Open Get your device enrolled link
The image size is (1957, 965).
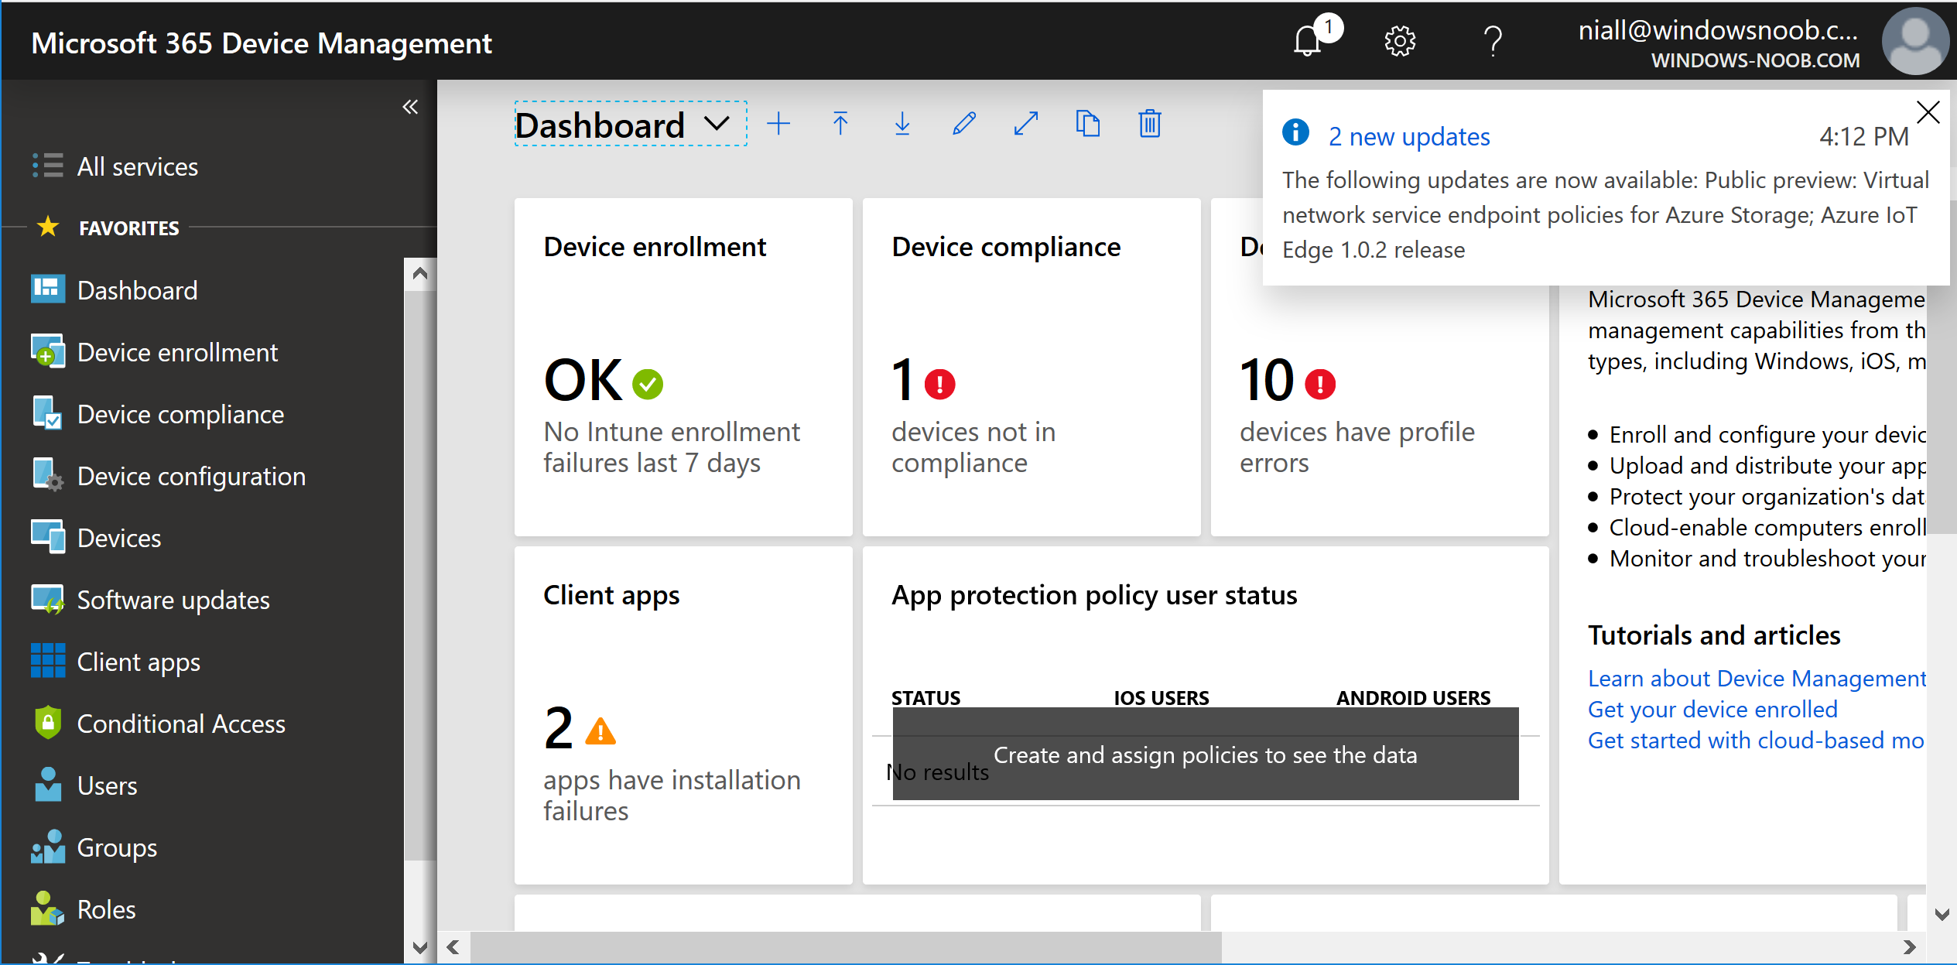[x=1712, y=709]
